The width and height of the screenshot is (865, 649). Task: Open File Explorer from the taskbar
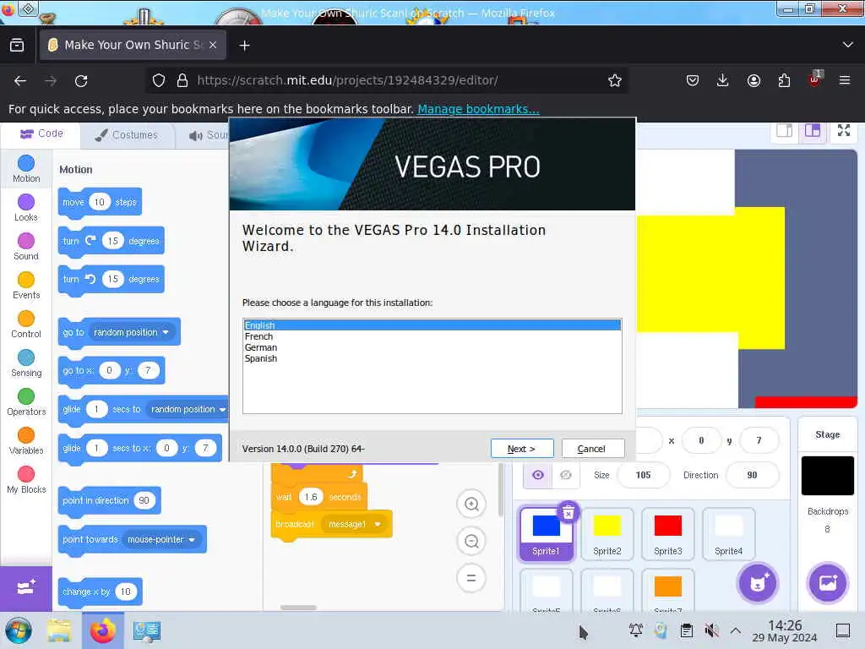tap(59, 630)
